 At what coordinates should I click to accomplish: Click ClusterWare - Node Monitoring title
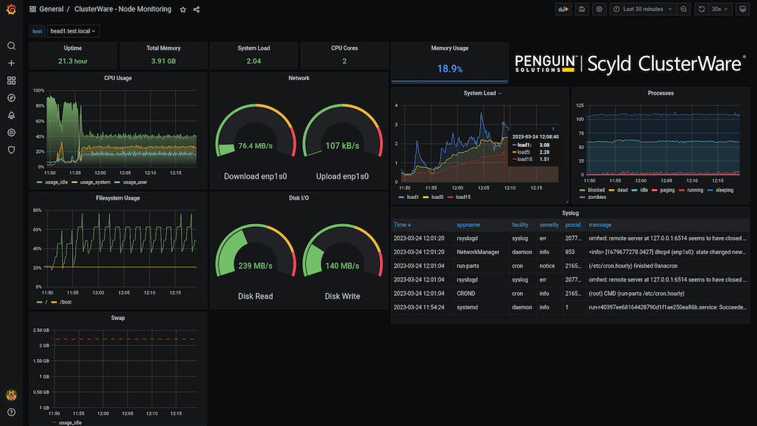pos(123,9)
